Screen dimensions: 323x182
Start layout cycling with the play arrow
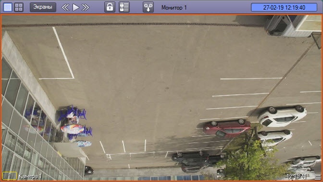click(x=76, y=7)
